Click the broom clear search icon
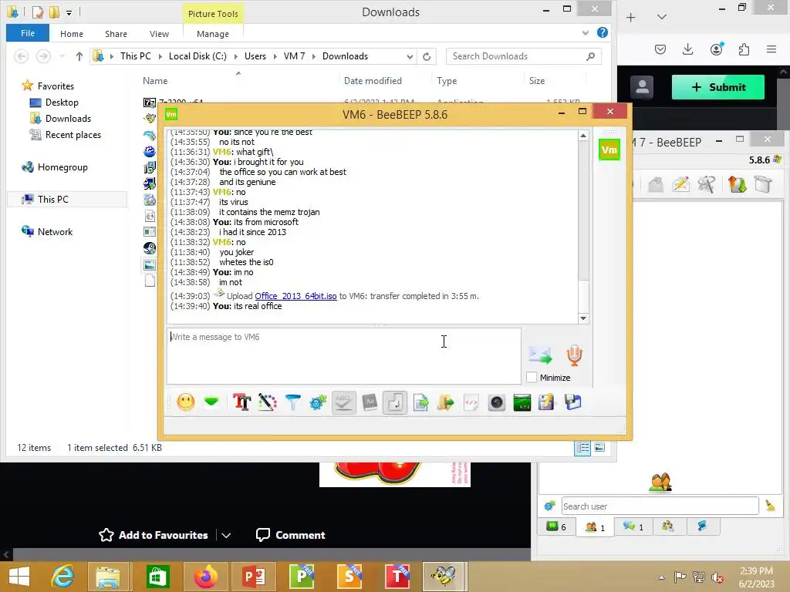The image size is (790, 592). [x=770, y=506]
